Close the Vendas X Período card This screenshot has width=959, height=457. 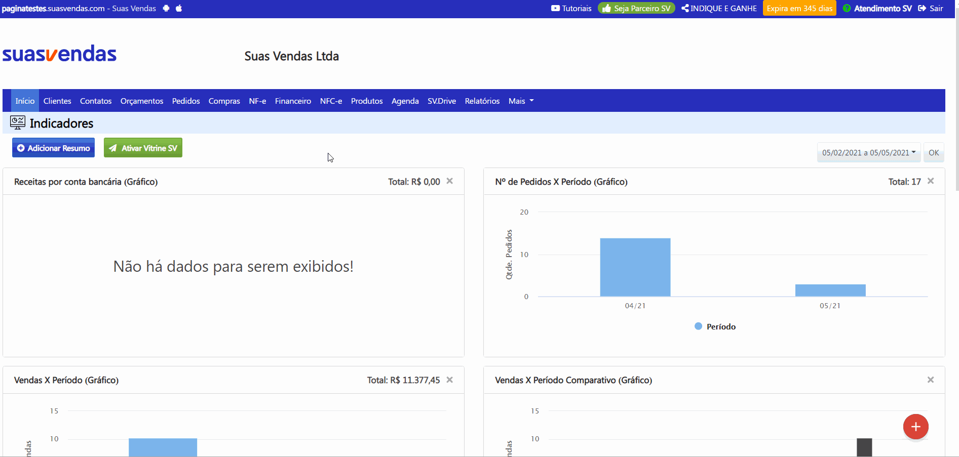(x=449, y=380)
